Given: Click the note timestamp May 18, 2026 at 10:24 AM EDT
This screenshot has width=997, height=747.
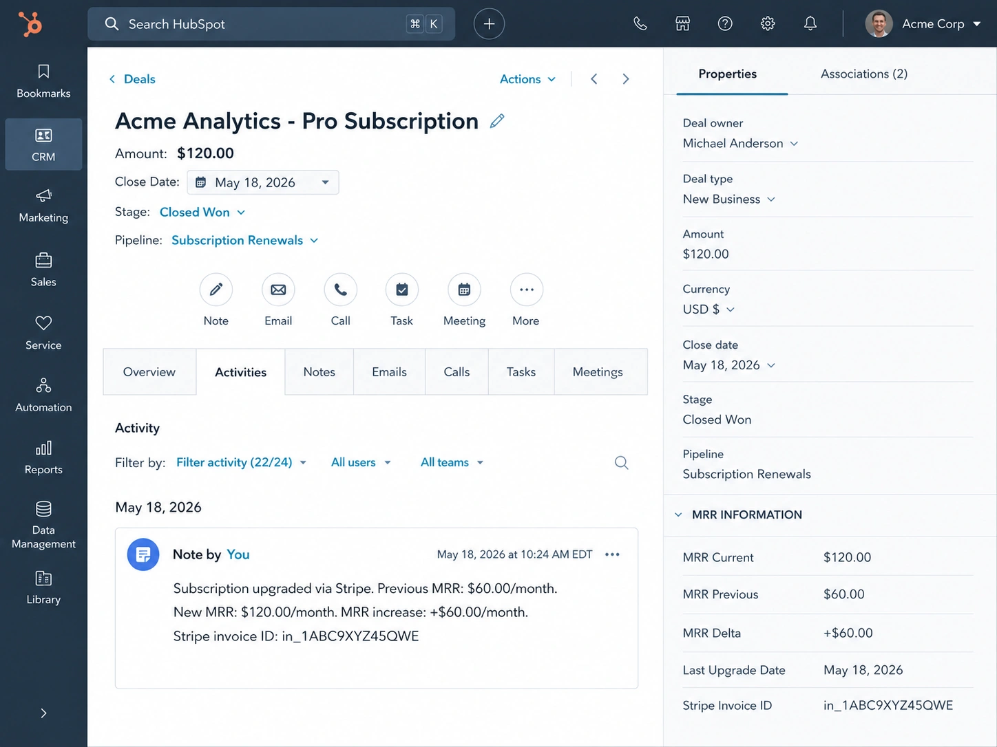Looking at the screenshot, I should pos(514,554).
